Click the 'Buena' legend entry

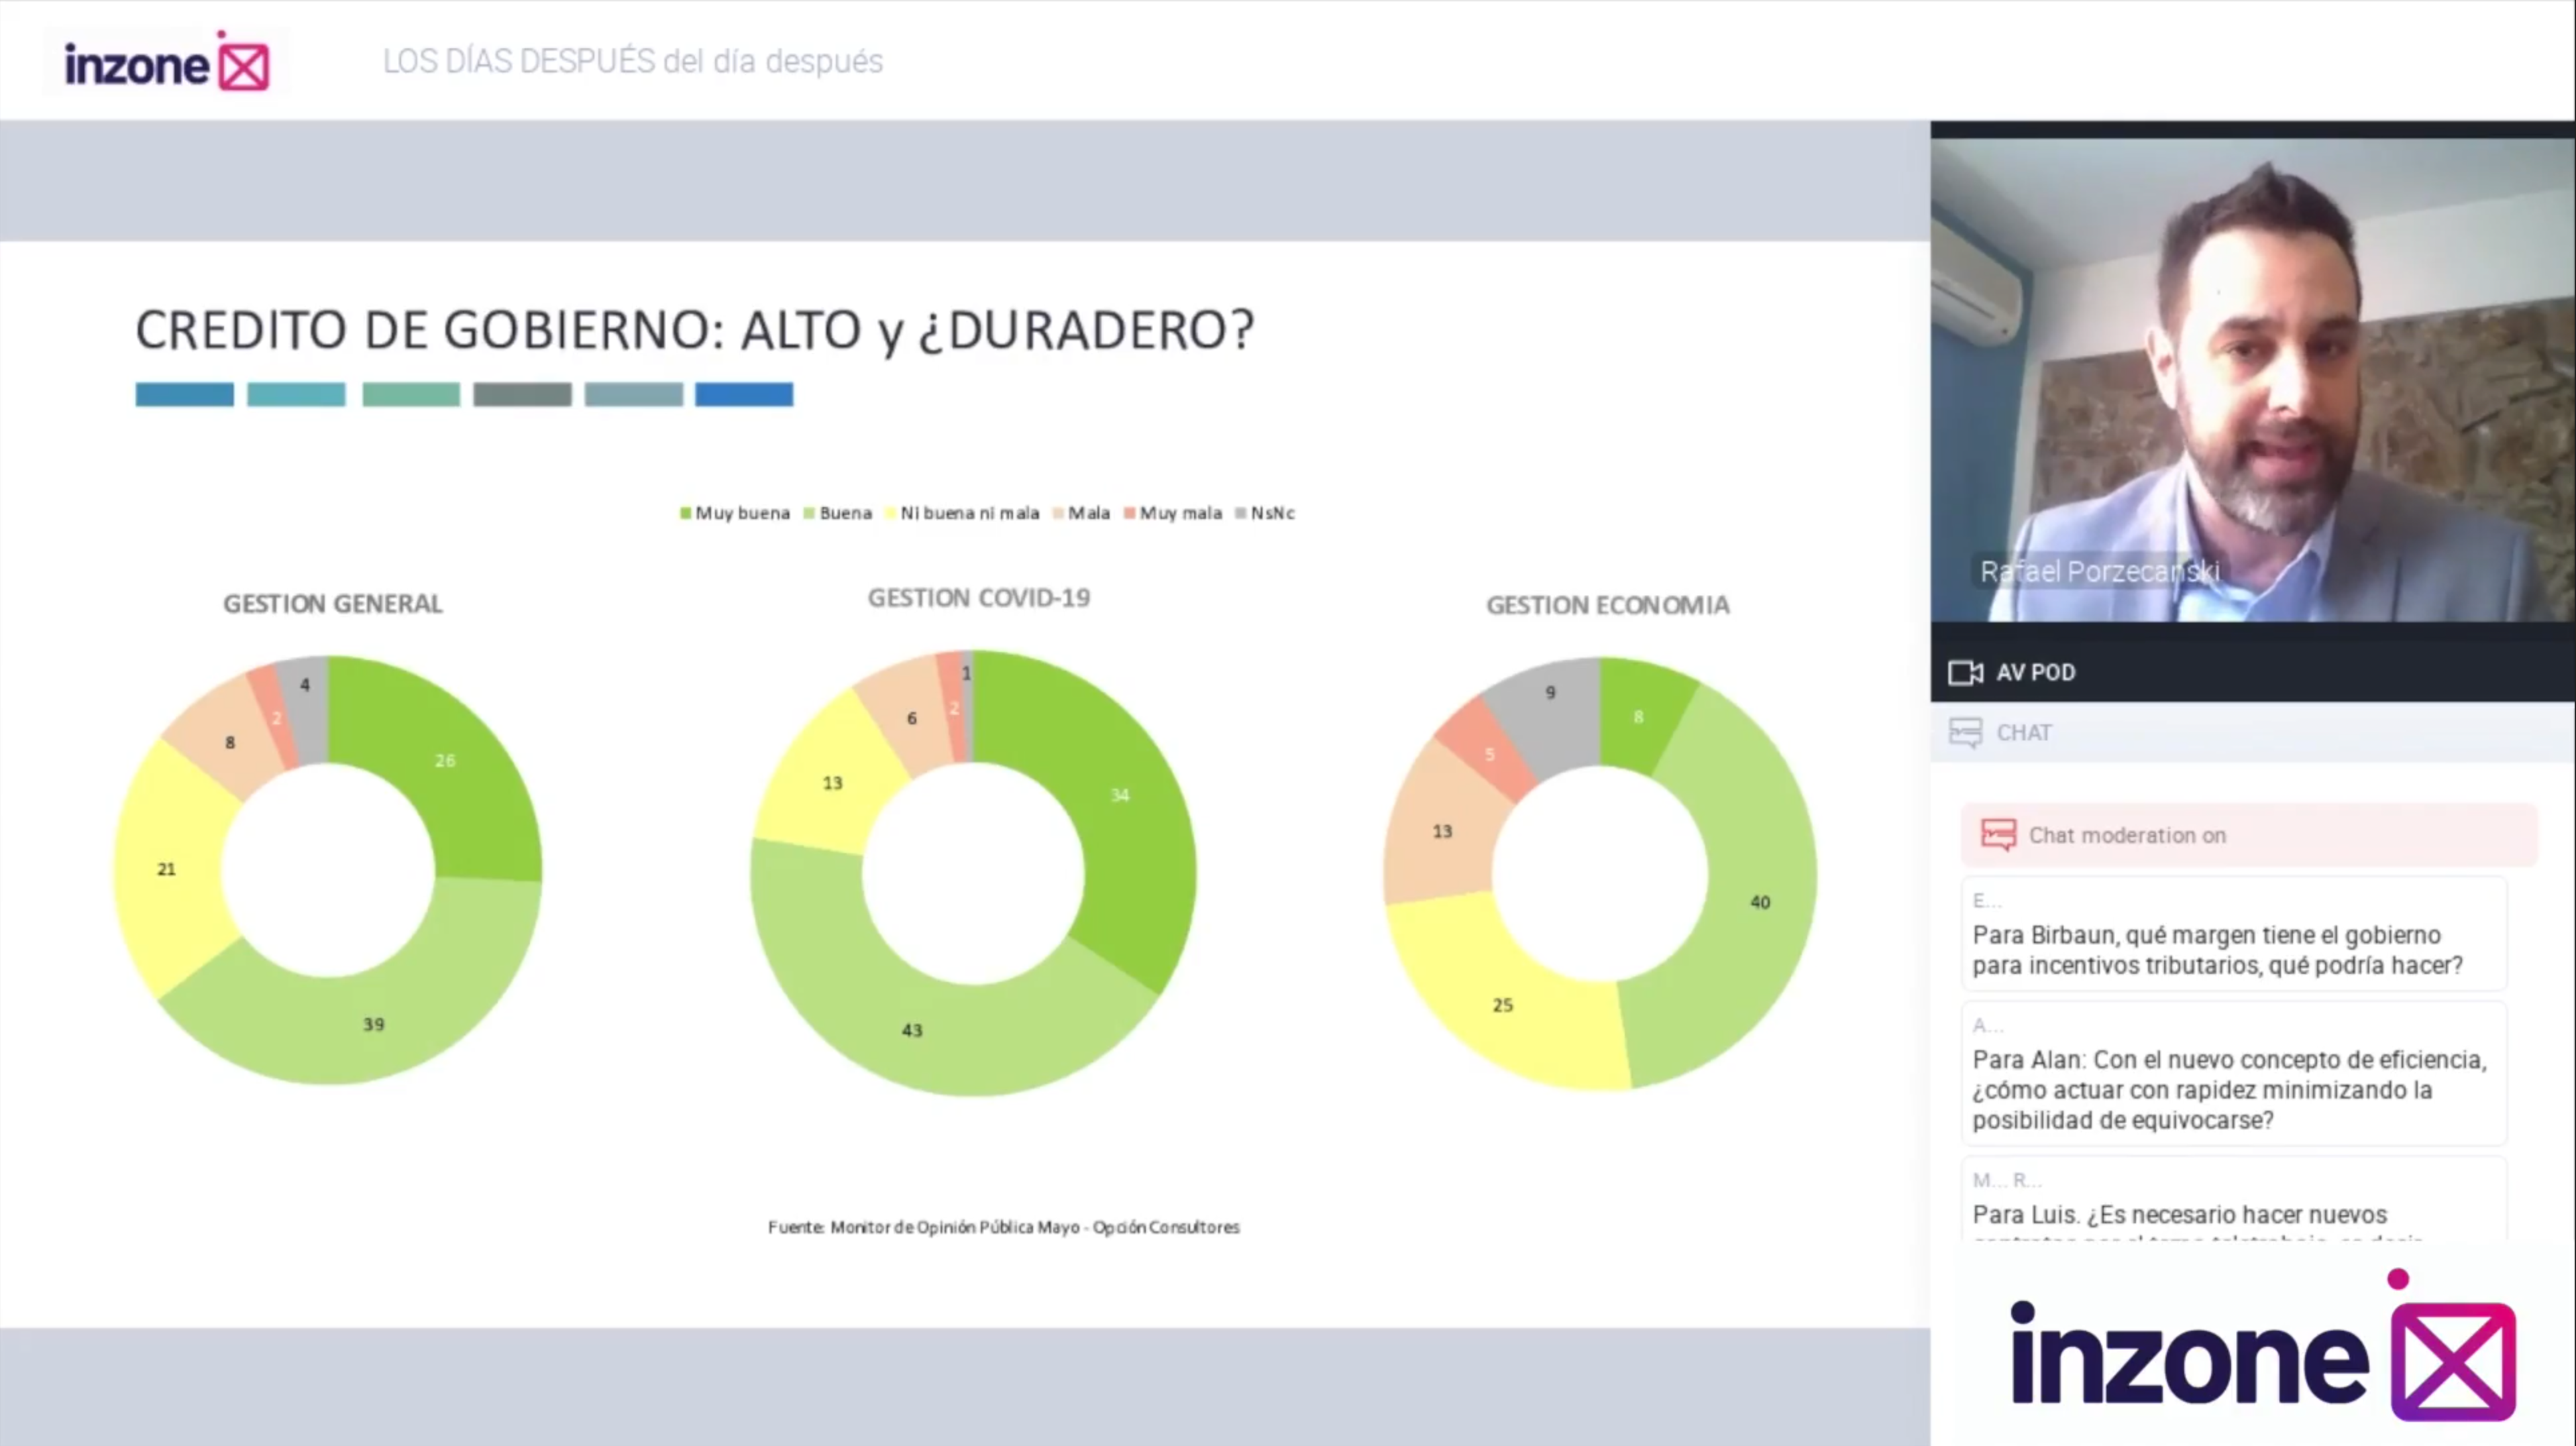click(838, 513)
